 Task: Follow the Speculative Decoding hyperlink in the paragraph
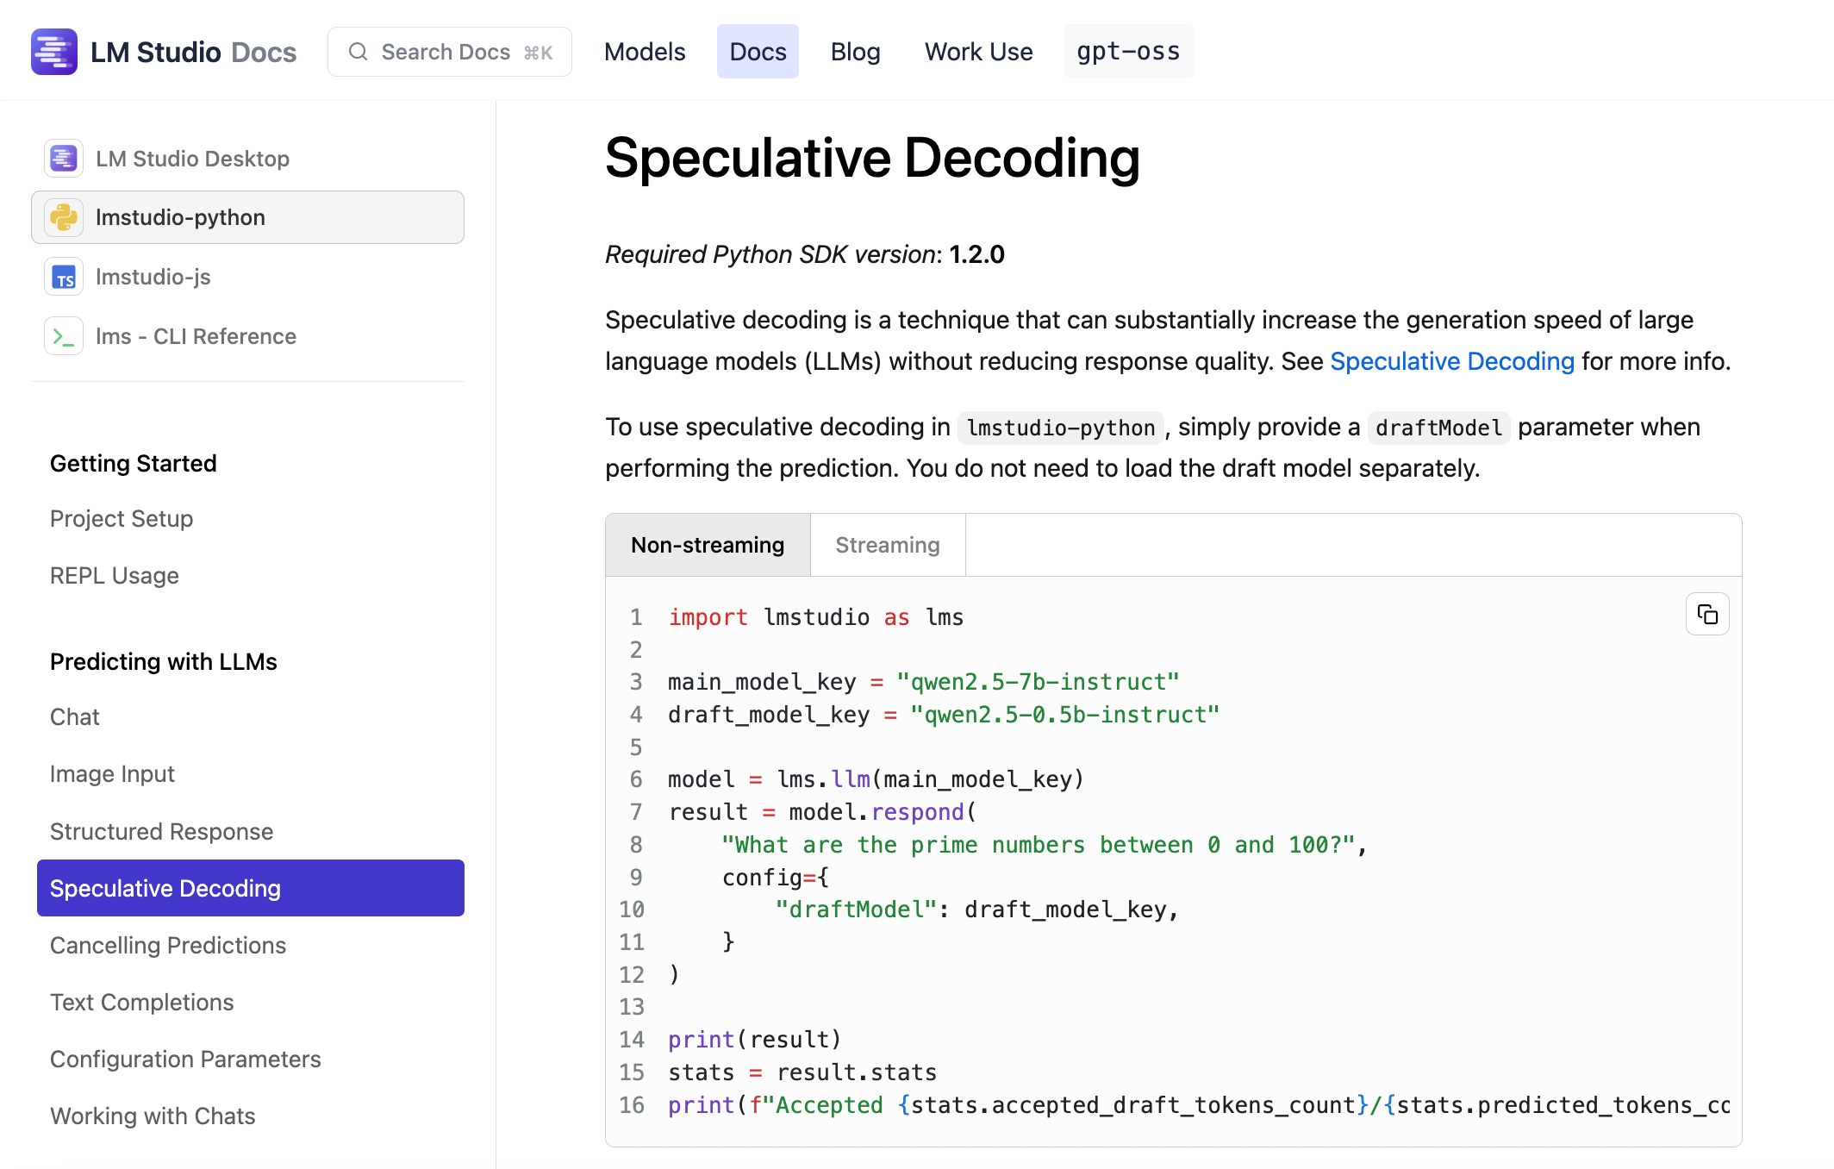point(1453,361)
